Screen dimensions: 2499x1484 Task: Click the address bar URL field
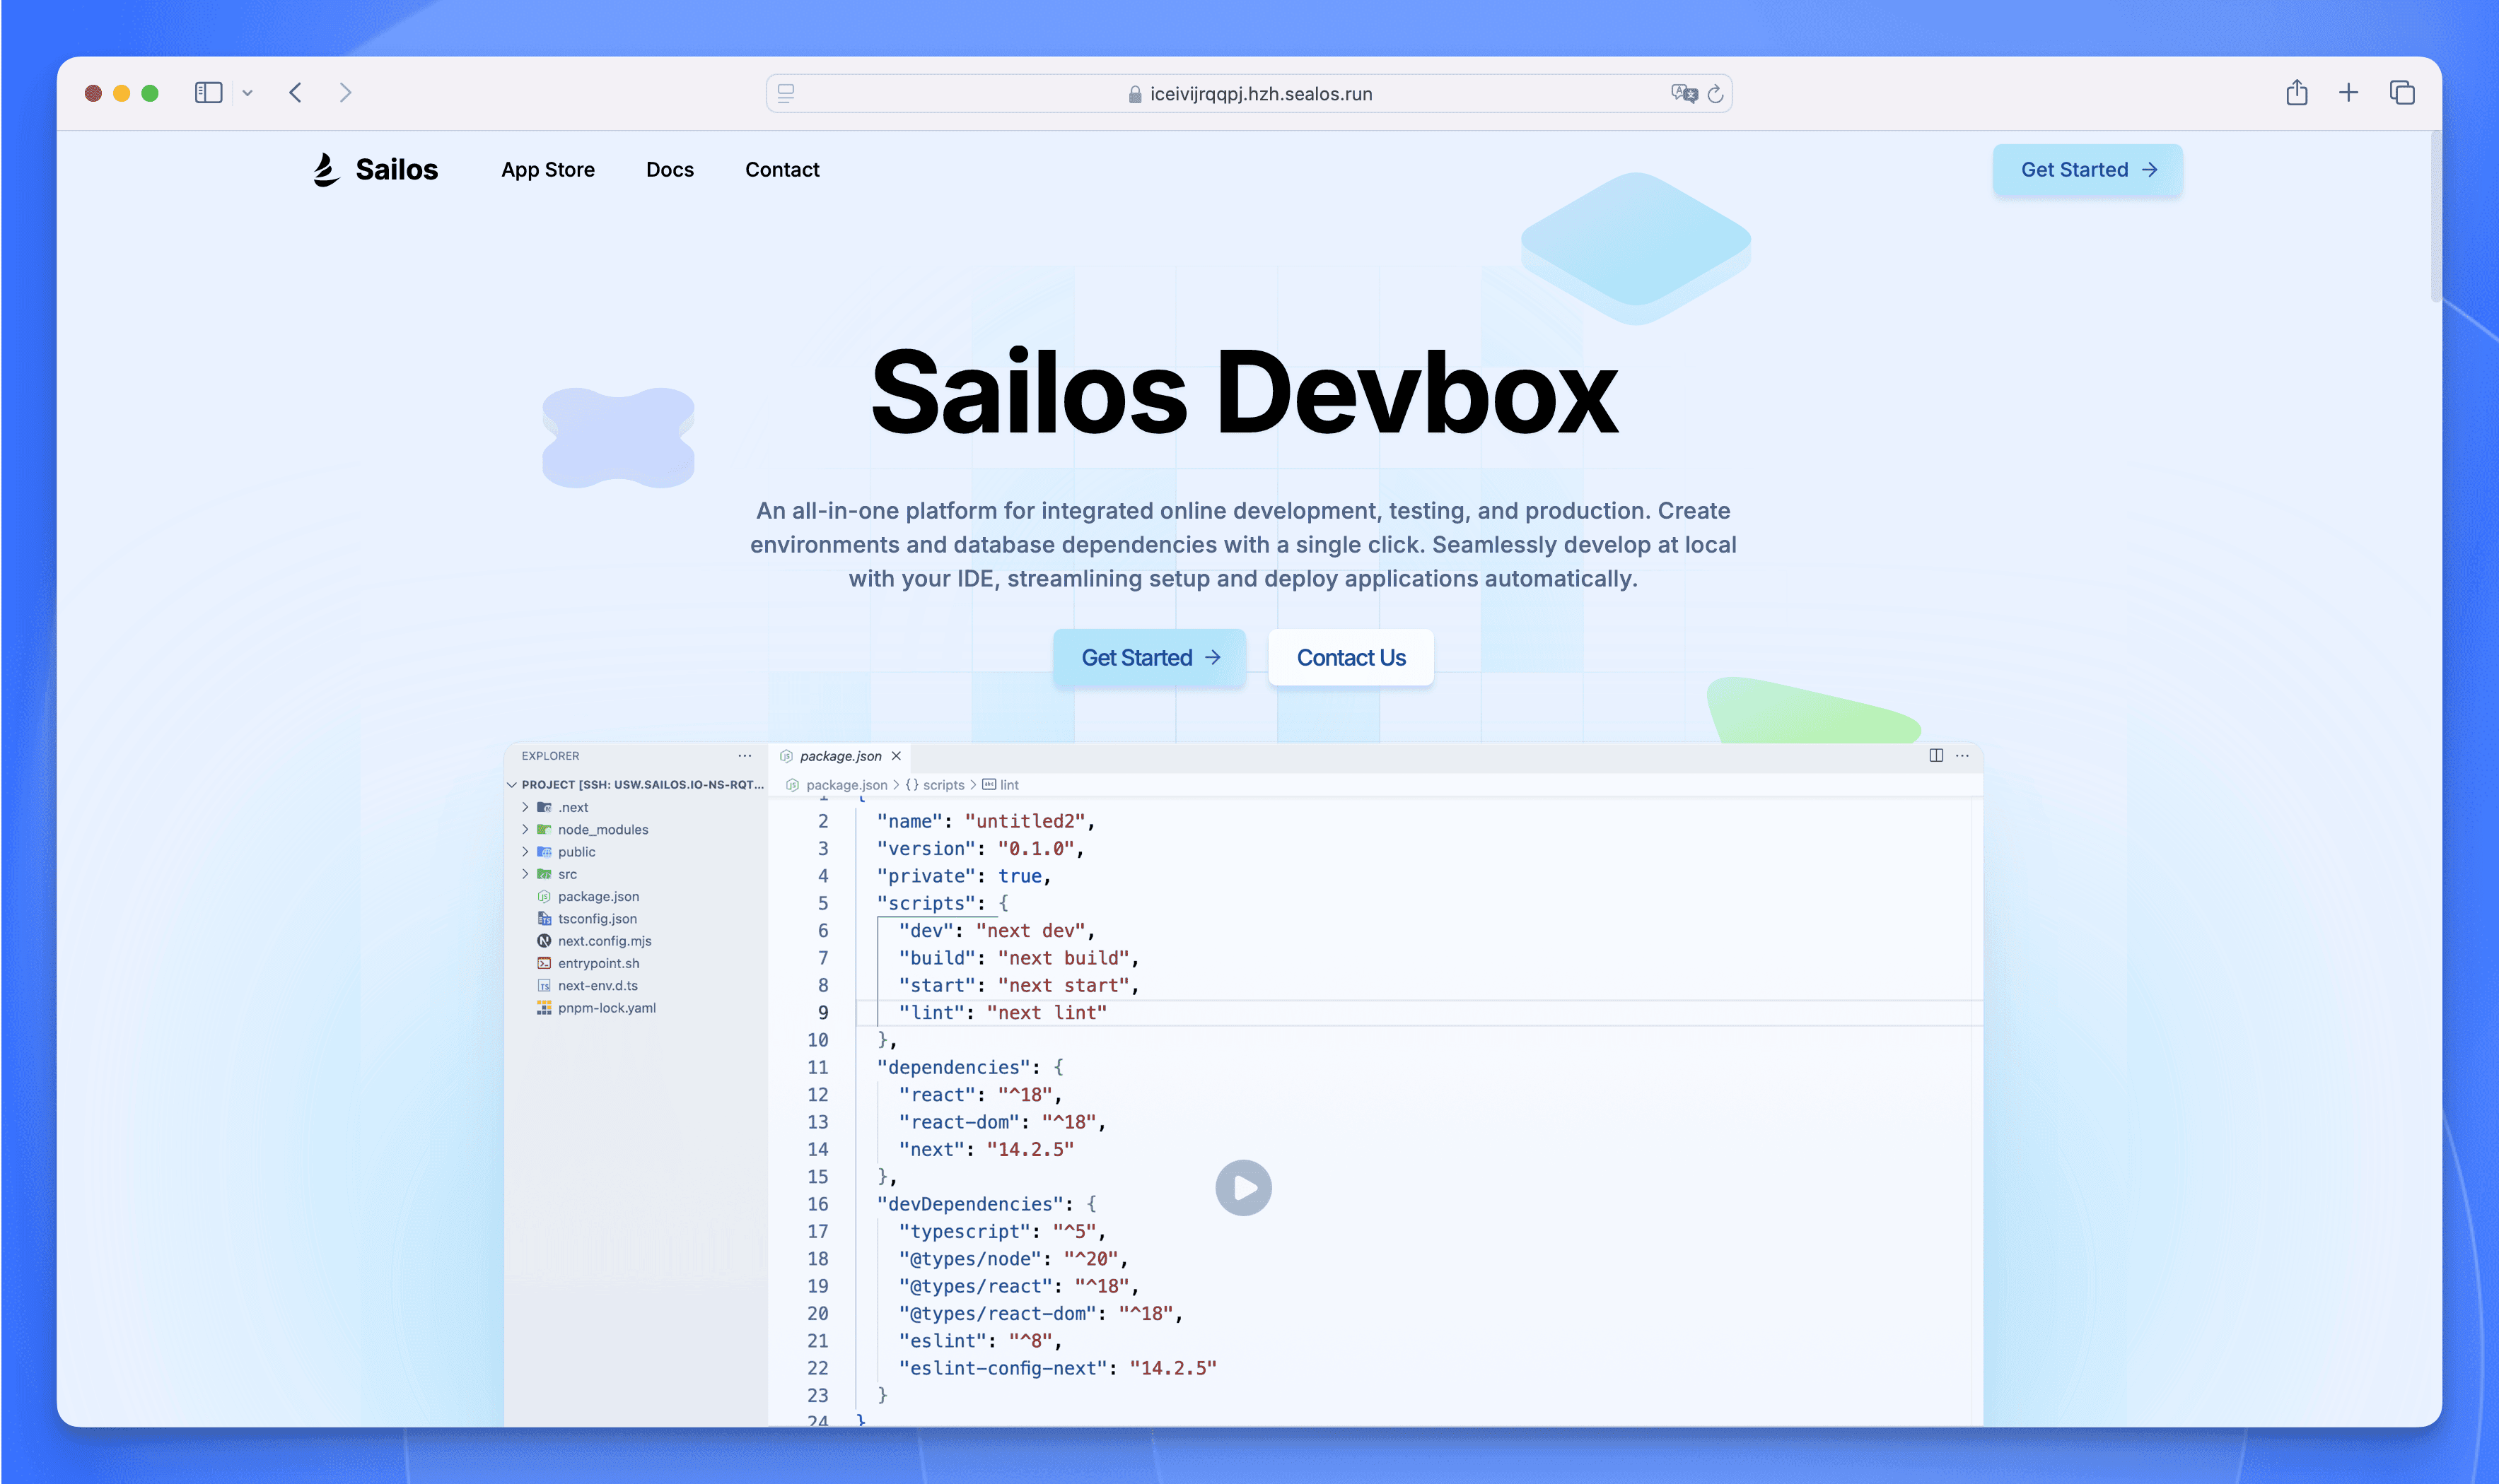[x=1249, y=93]
